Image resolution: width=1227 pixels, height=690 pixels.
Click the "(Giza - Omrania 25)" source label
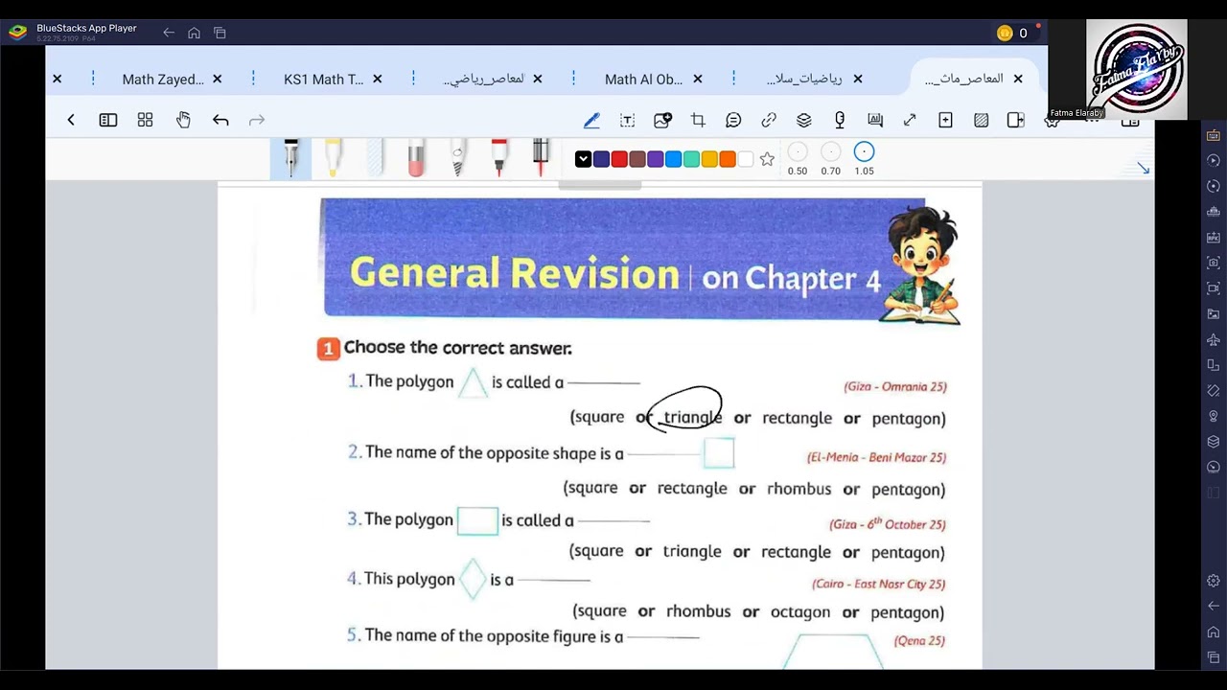(x=895, y=386)
